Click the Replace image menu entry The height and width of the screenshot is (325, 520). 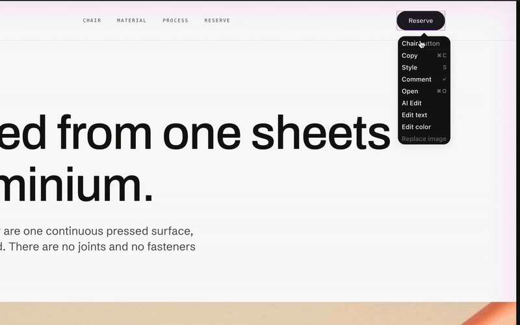(424, 139)
